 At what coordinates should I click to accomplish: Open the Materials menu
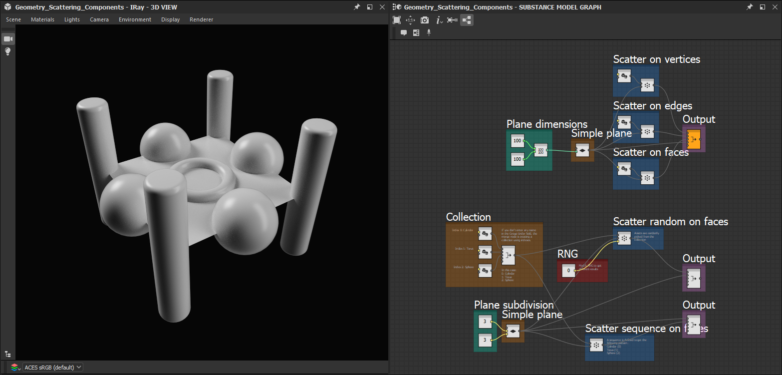(42, 19)
